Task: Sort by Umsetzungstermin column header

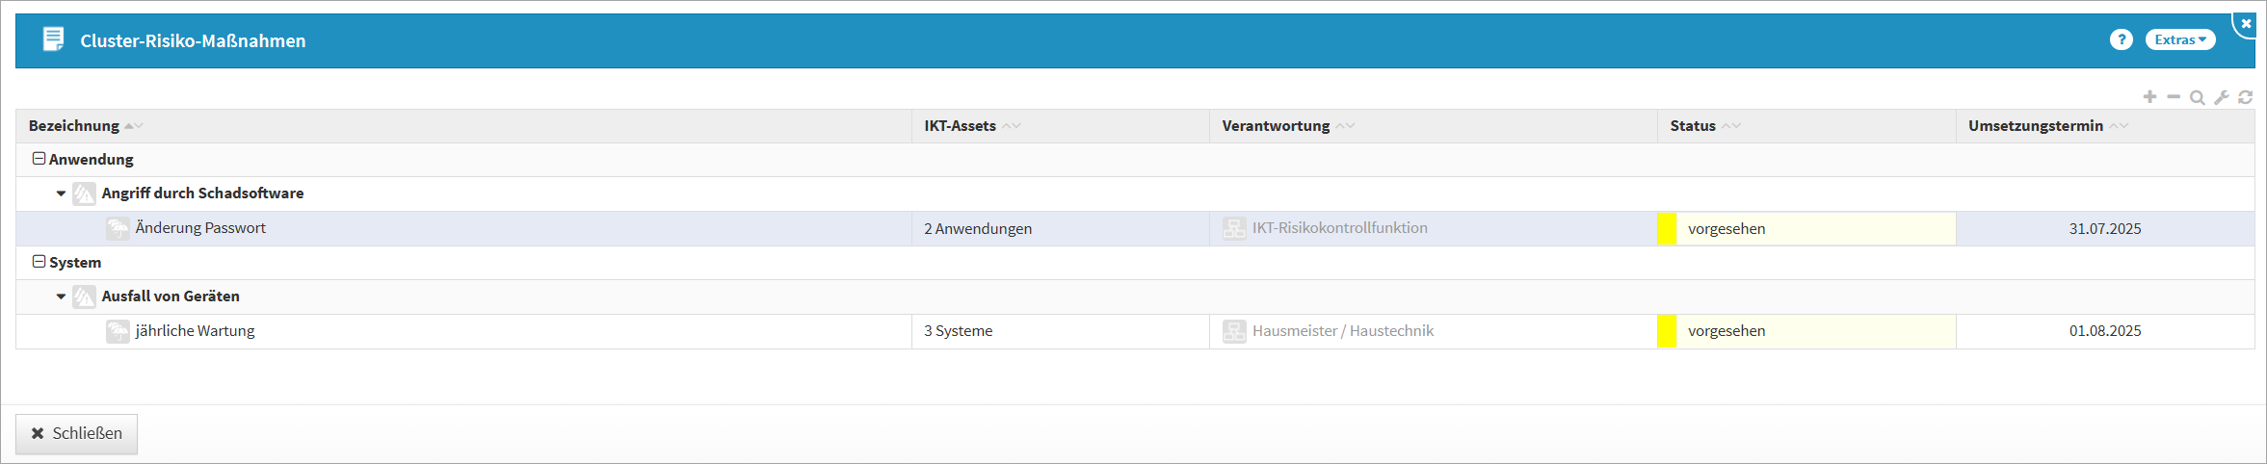Action: coord(2035,126)
